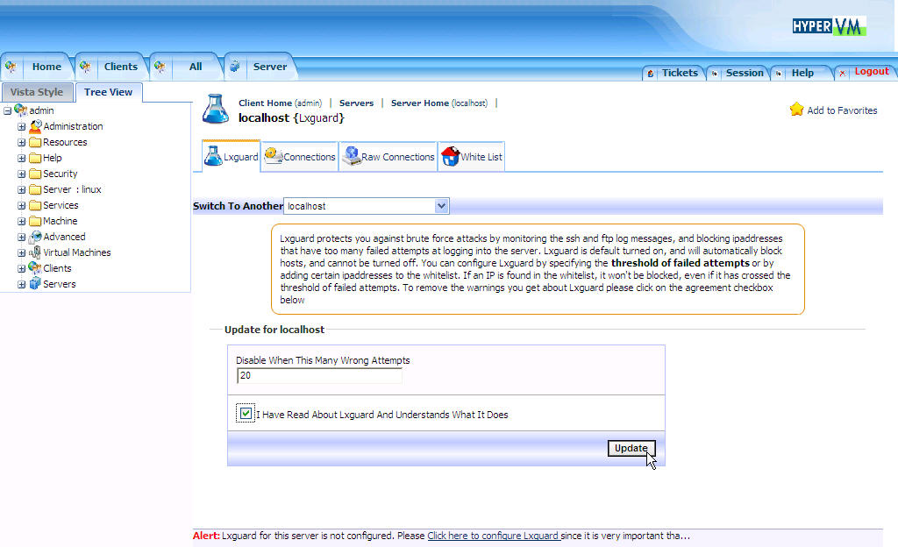Open the Client Home breadcrumb link
This screenshot has height=547, width=898.
(x=280, y=103)
